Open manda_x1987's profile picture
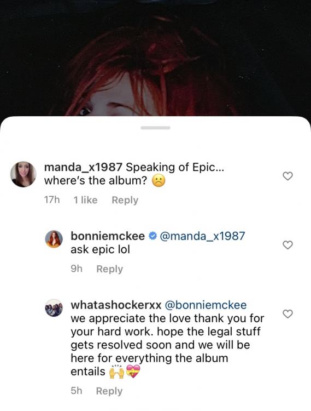The image size is (311, 411). [24, 174]
